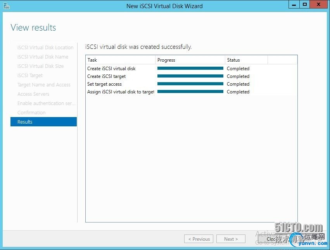Select the iSCSI Virtual Disk Size step
The image size is (330, 250).
click(40, 66)
